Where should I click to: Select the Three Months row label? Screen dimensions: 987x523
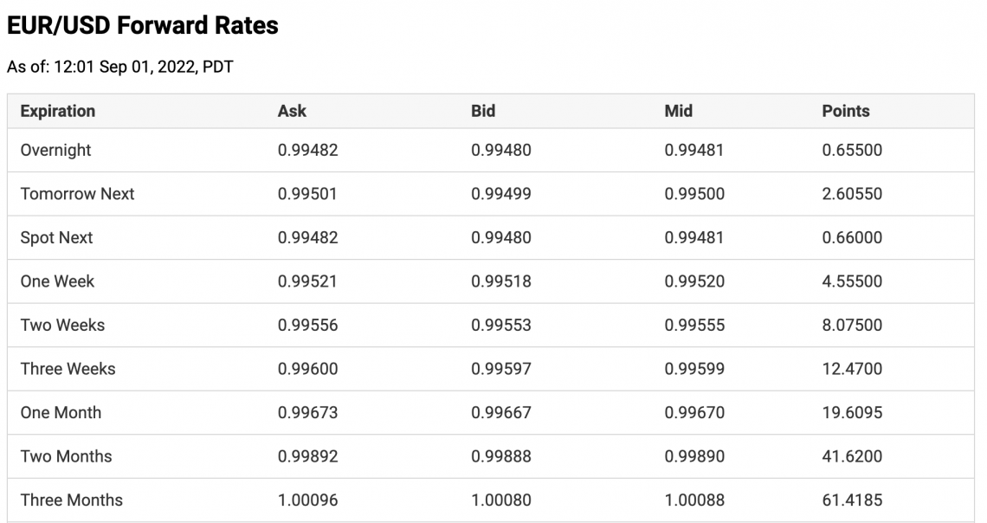[72, 500]
